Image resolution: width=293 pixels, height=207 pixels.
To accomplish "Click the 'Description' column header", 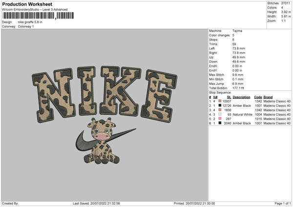I will pos(241,97).
